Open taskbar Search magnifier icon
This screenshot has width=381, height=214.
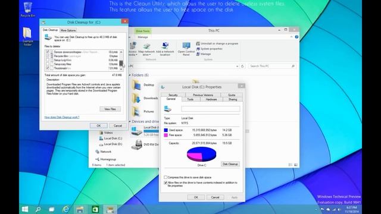click(38, 209)
